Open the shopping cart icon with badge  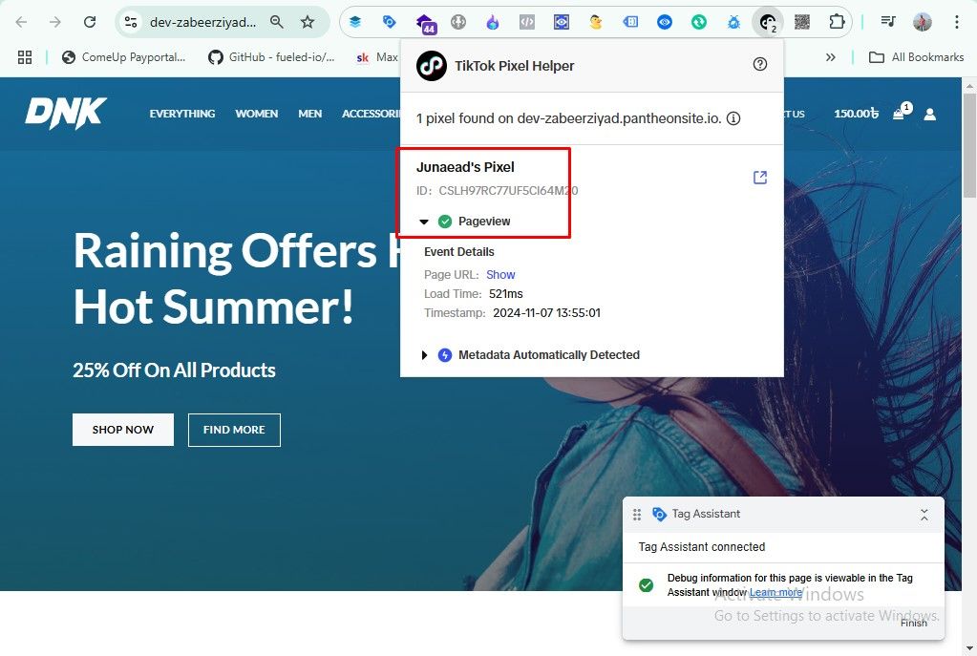(x=901, y=112)
